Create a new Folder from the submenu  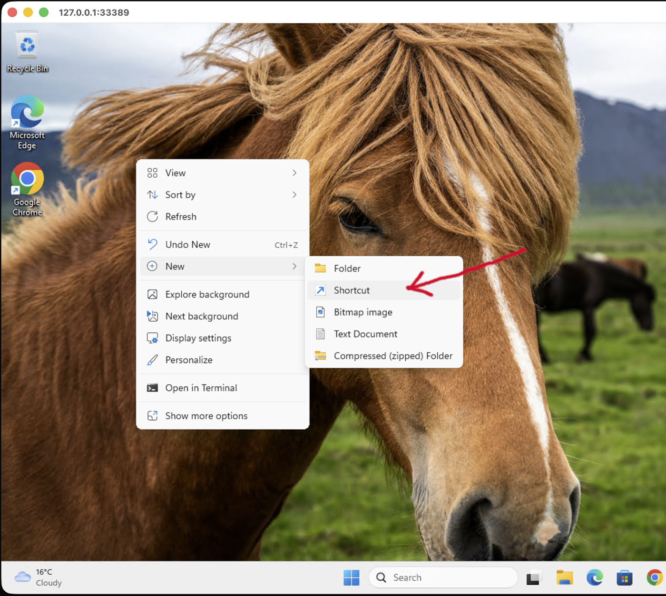(x=384, y=269)
